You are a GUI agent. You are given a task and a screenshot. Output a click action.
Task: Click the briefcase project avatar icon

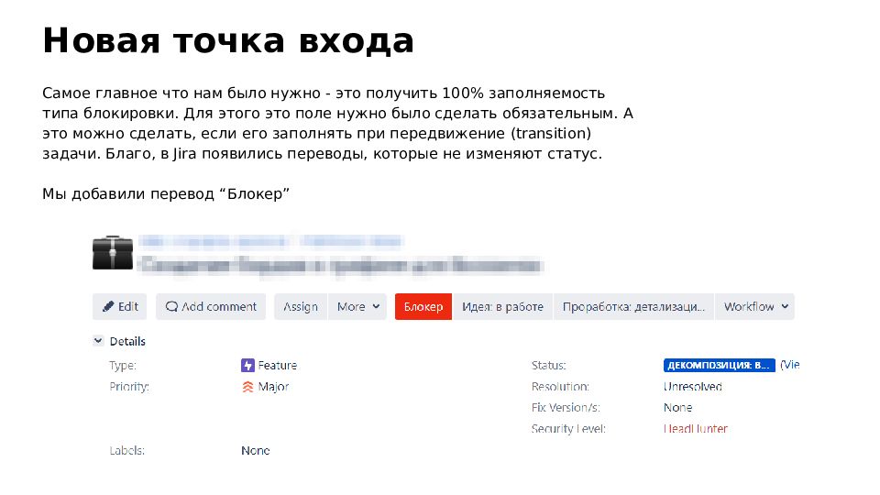[113, 252]
